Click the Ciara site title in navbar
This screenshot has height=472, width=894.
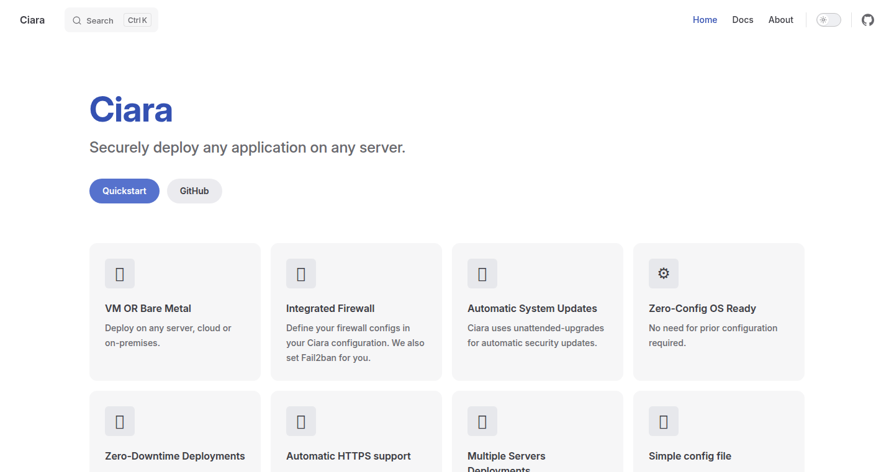pos(32,20)
